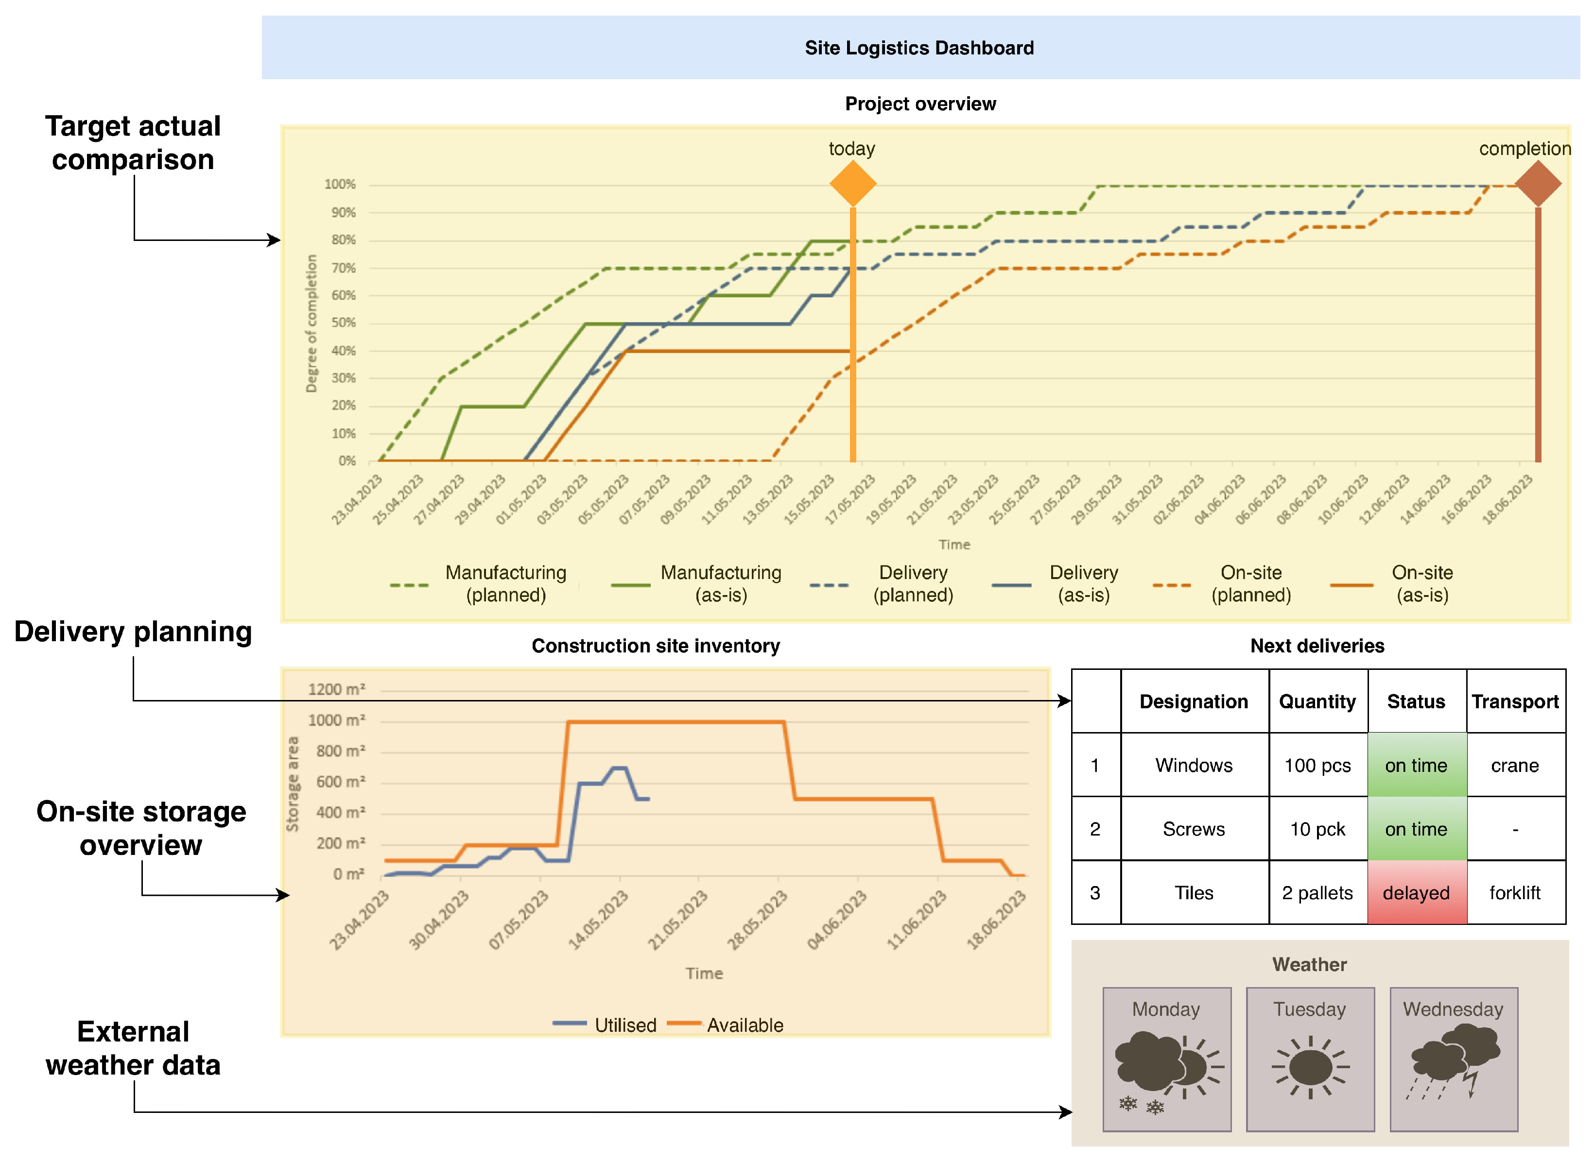The image size is (1594, 1161).
Task: Click the Site Logistics Dashboard title bar
Action: coord(919,48)
